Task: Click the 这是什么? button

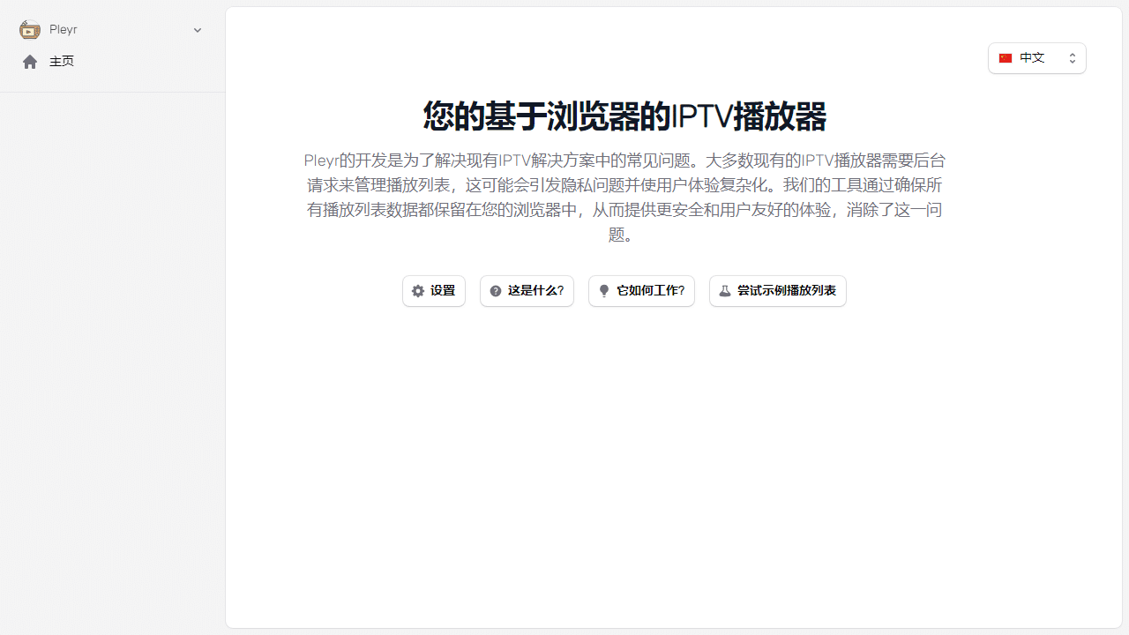Action: tap(527, 291)
